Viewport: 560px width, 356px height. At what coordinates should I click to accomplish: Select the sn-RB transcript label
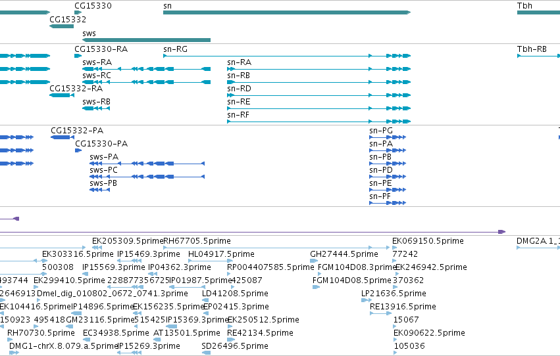[238, 76]
